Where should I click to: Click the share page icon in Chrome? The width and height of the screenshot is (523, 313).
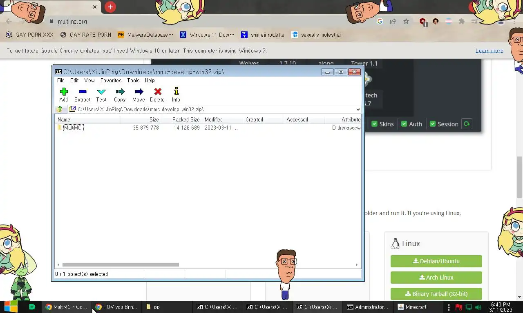click(x=393, y=21)
